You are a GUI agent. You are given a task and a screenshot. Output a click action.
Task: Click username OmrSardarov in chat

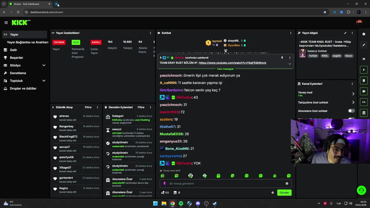point(171,90)
